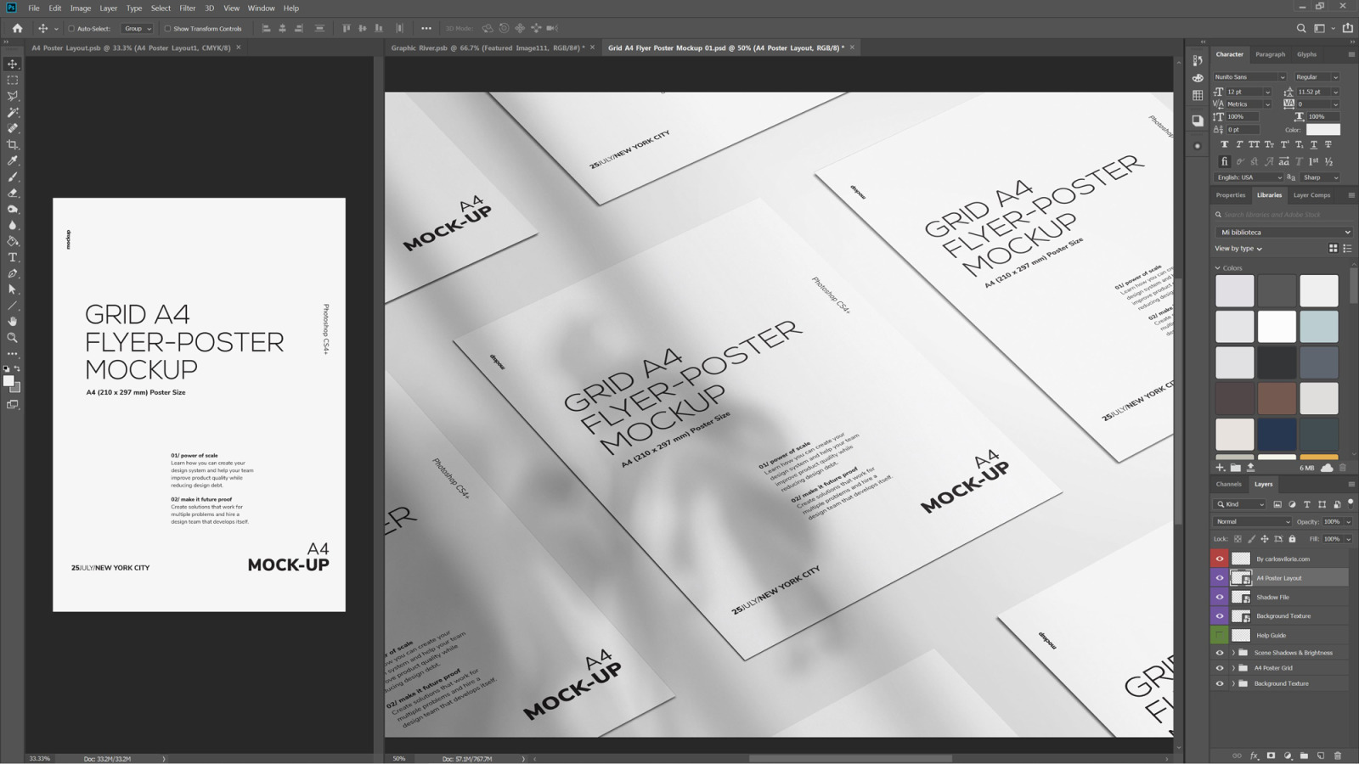This screenshot has height=764, width=1359.
Task: Select the Crop tool
Action: click(x=13, y=144)
